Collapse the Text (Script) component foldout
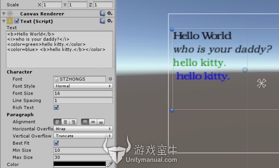This screenshot has width=279, height=168. [x=4, y=21]
